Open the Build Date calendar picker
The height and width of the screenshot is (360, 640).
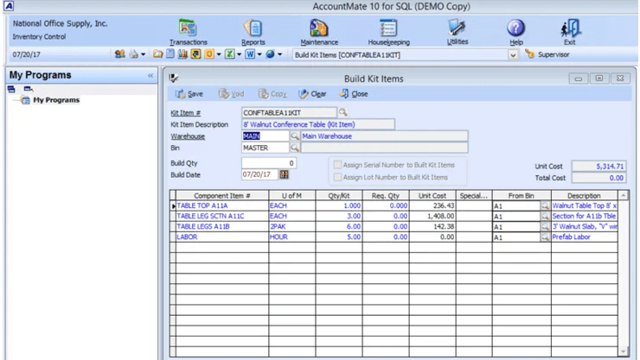284,174
